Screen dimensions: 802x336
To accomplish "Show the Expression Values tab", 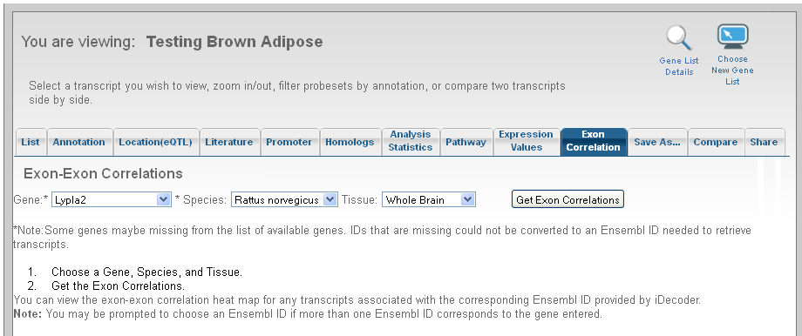I will (526, 141).
